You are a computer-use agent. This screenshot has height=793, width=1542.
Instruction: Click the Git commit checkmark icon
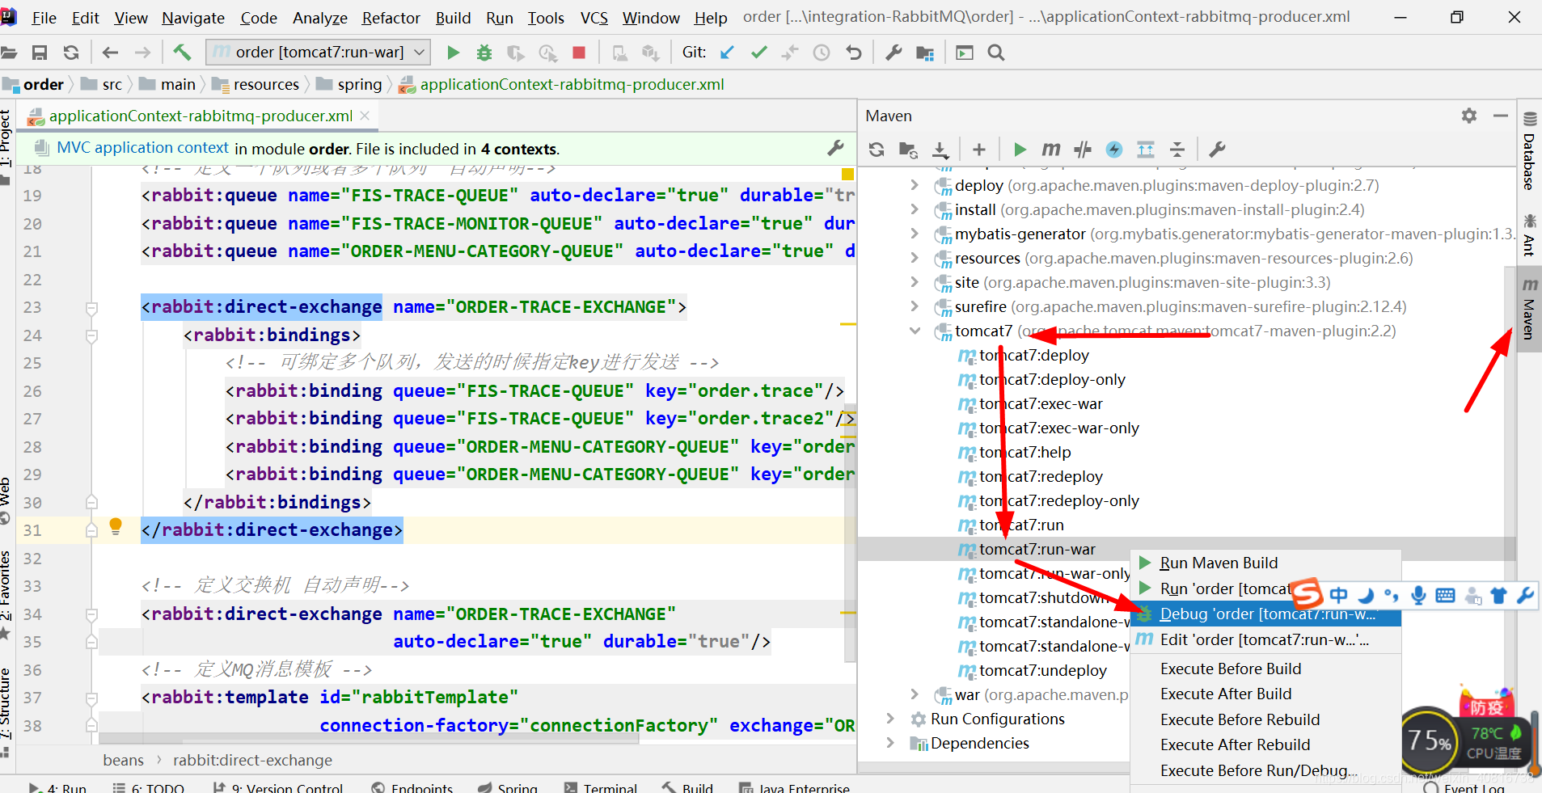pyautogui.click(x=758, y=53)
